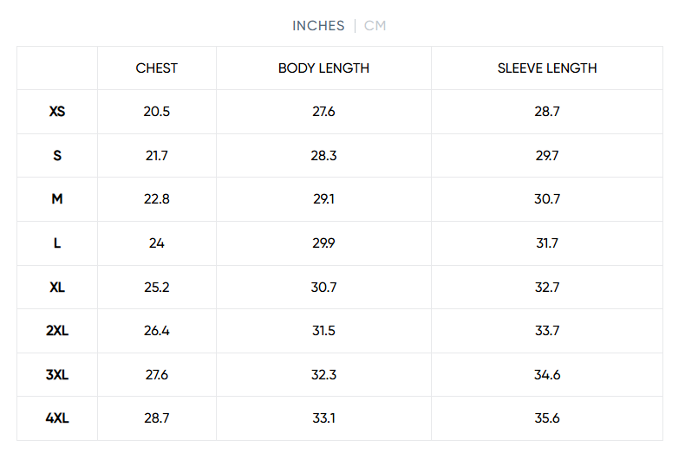685x466 pixels.
Task: Click XL body length value 30.7
Action: [323, 288]
